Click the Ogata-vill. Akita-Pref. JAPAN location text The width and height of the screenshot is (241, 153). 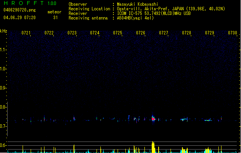tap(171, 9)
